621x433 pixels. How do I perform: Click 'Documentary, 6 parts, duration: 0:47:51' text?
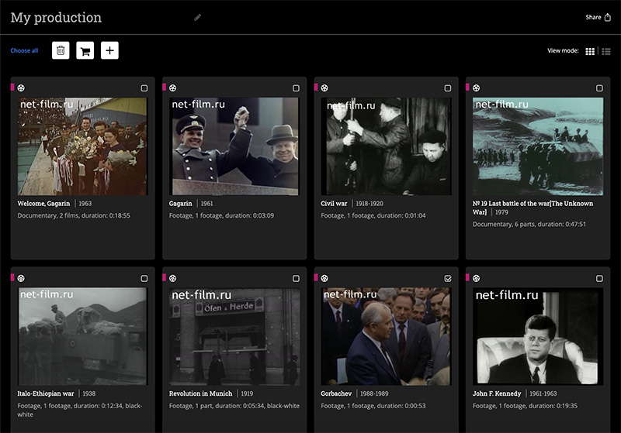(529, 224)
